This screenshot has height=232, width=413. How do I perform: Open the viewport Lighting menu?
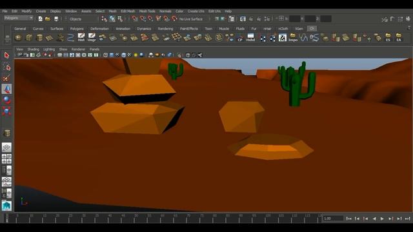point(49,49)
